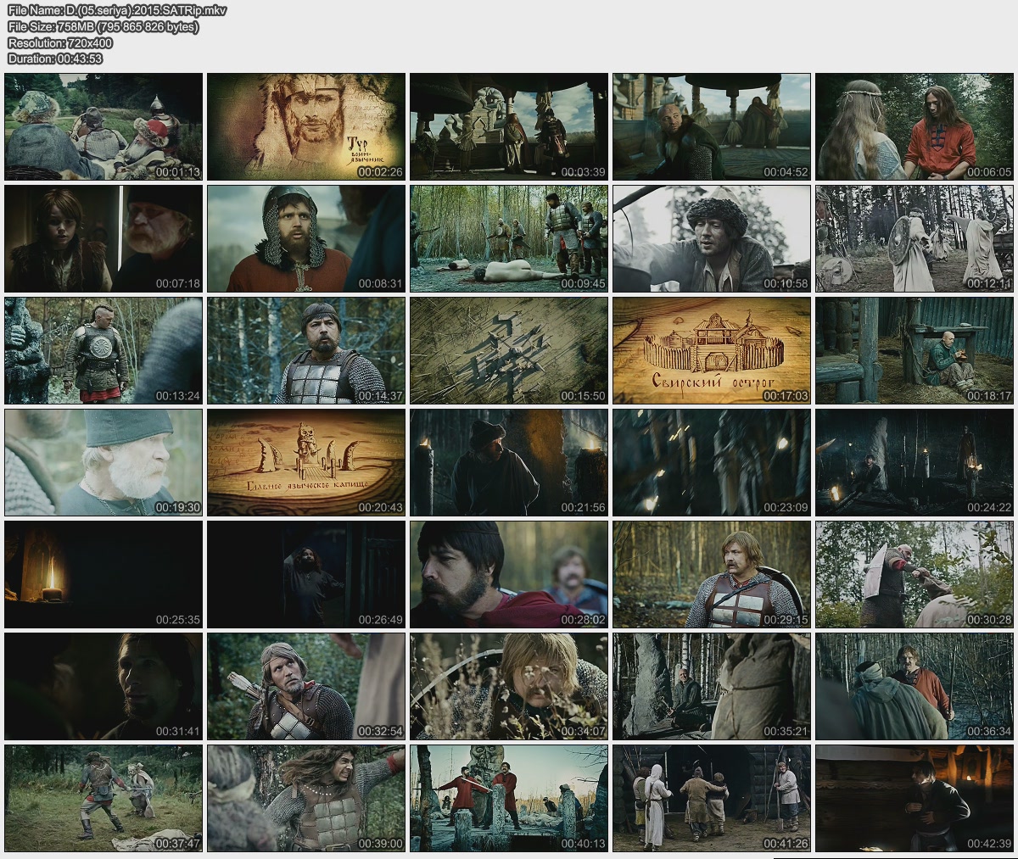The height and width of the screenshot is (859, 1018).
Task: Select the wooden idol frame at 00:40:13
Action: [509, 798]
